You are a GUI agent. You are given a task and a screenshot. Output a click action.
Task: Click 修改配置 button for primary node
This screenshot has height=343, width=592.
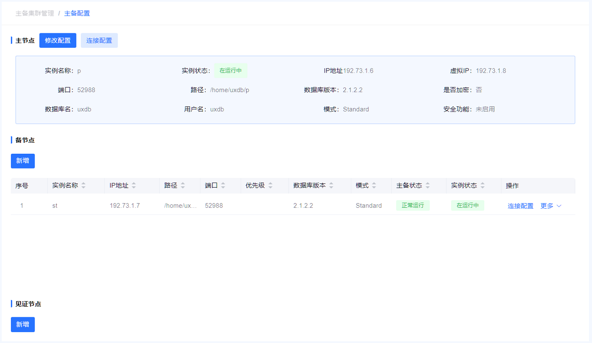tap(58, 41)
